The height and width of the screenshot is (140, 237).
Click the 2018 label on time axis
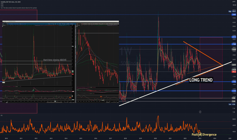[125, 138]
